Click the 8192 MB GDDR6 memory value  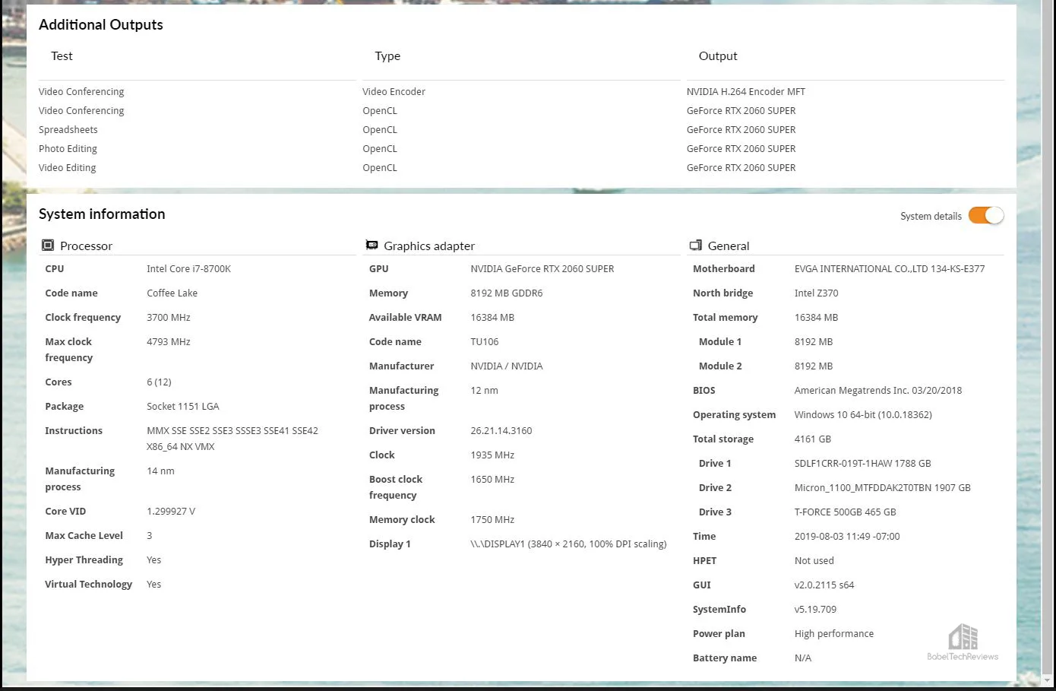point(507,293)
